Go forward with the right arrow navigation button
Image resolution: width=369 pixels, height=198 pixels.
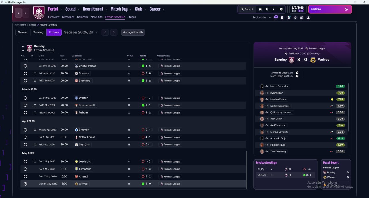coord(26,13)
